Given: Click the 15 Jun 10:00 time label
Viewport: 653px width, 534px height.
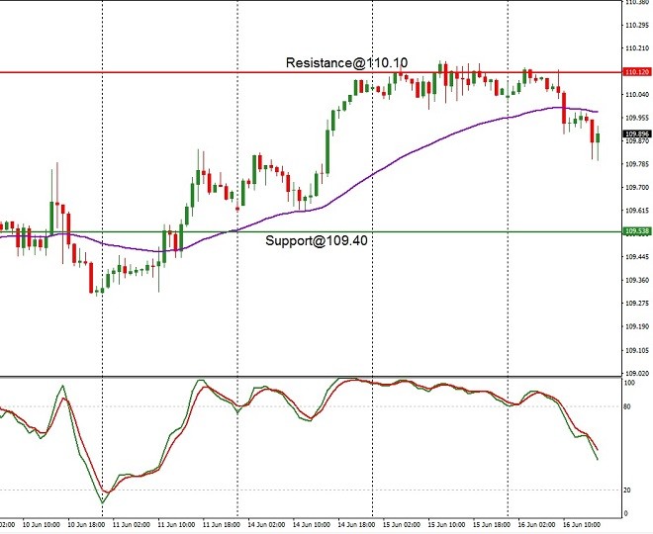Looking at the screenshot, I should (x=446, y=524).
